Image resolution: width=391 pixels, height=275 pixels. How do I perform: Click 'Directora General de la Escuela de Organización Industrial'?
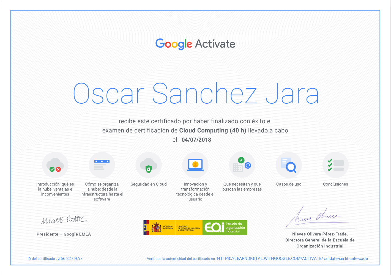click(320, 243)
